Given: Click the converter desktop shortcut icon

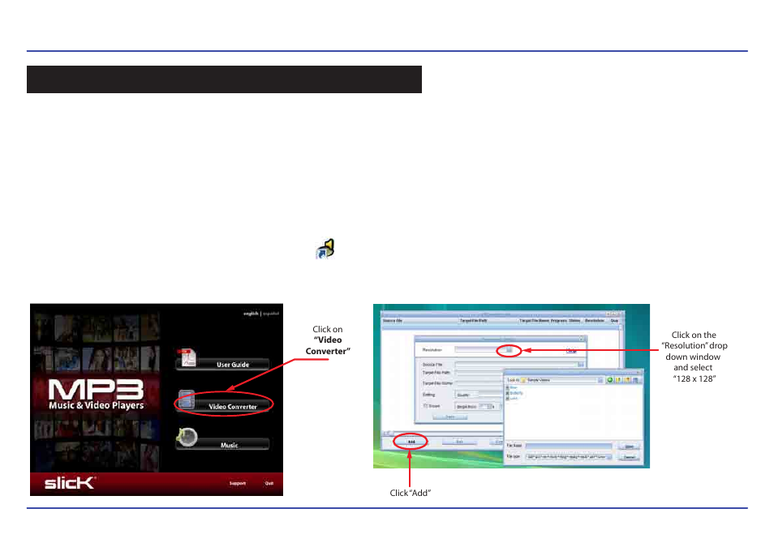Looking at the screenshot, I should [325, 249].
